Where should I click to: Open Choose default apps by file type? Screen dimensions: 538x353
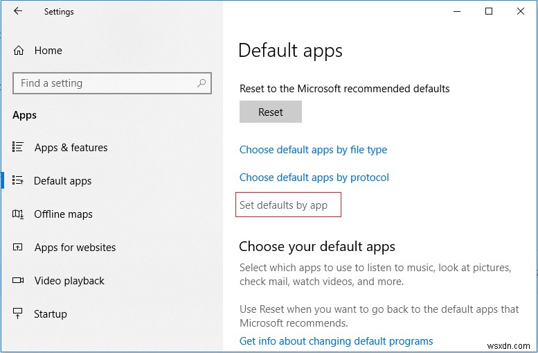pyautogui.click(x=313, y=150)
